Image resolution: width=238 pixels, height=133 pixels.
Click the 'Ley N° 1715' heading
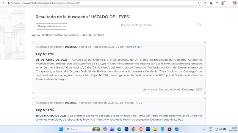45,110
